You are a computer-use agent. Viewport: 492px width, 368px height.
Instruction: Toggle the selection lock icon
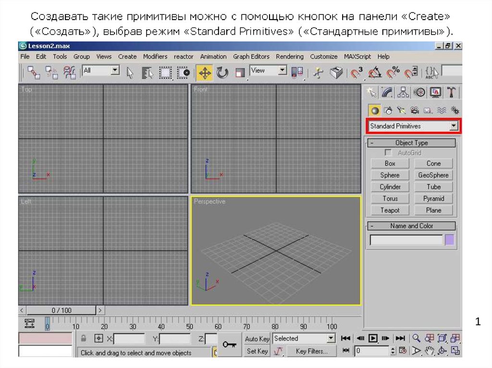pos(84,339)
